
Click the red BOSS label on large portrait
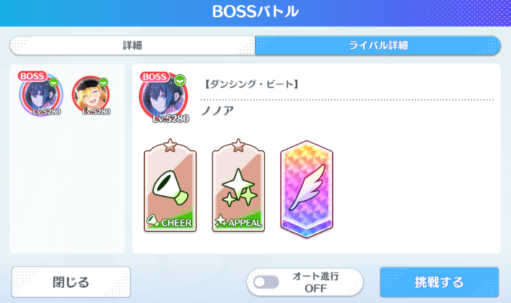155,76
